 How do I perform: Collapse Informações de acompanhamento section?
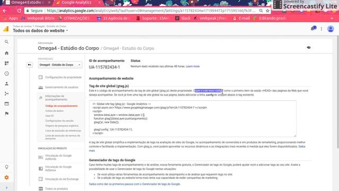(56, 98)
